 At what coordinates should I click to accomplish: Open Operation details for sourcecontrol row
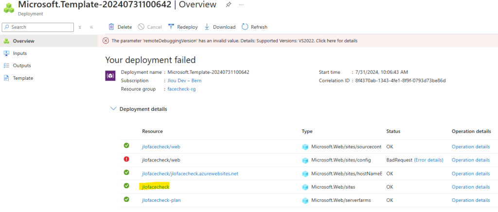(x=471, y=147)
